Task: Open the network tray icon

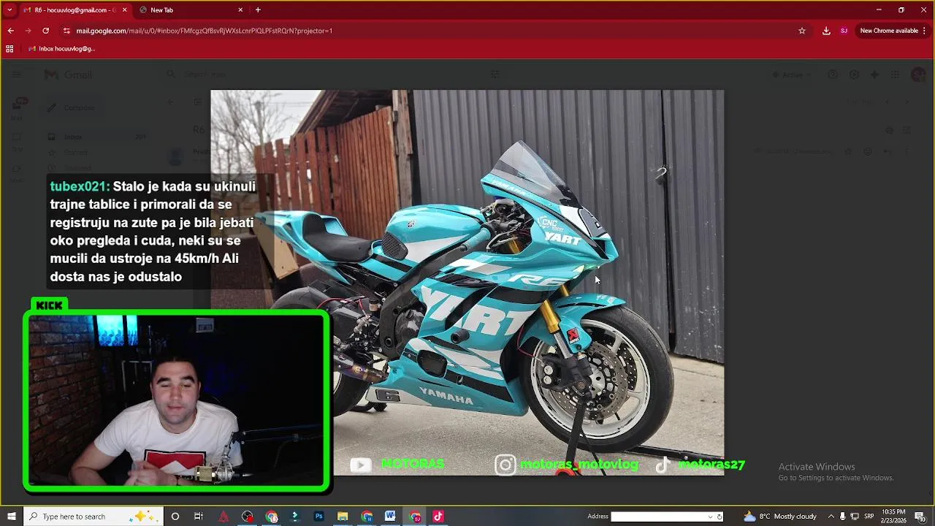Action: [855, 517]
